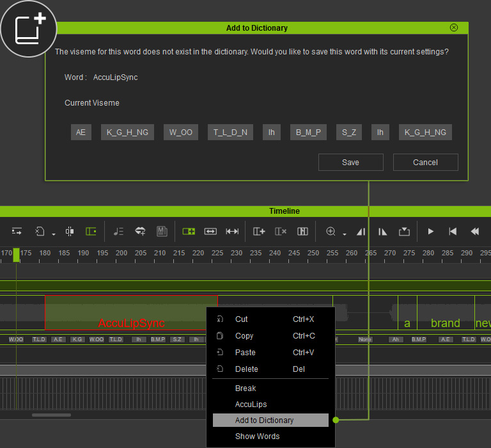Screen dimensions: 491x448
Task: Click the insert frame icon with plus sign
Action: (x=259, y=231)
